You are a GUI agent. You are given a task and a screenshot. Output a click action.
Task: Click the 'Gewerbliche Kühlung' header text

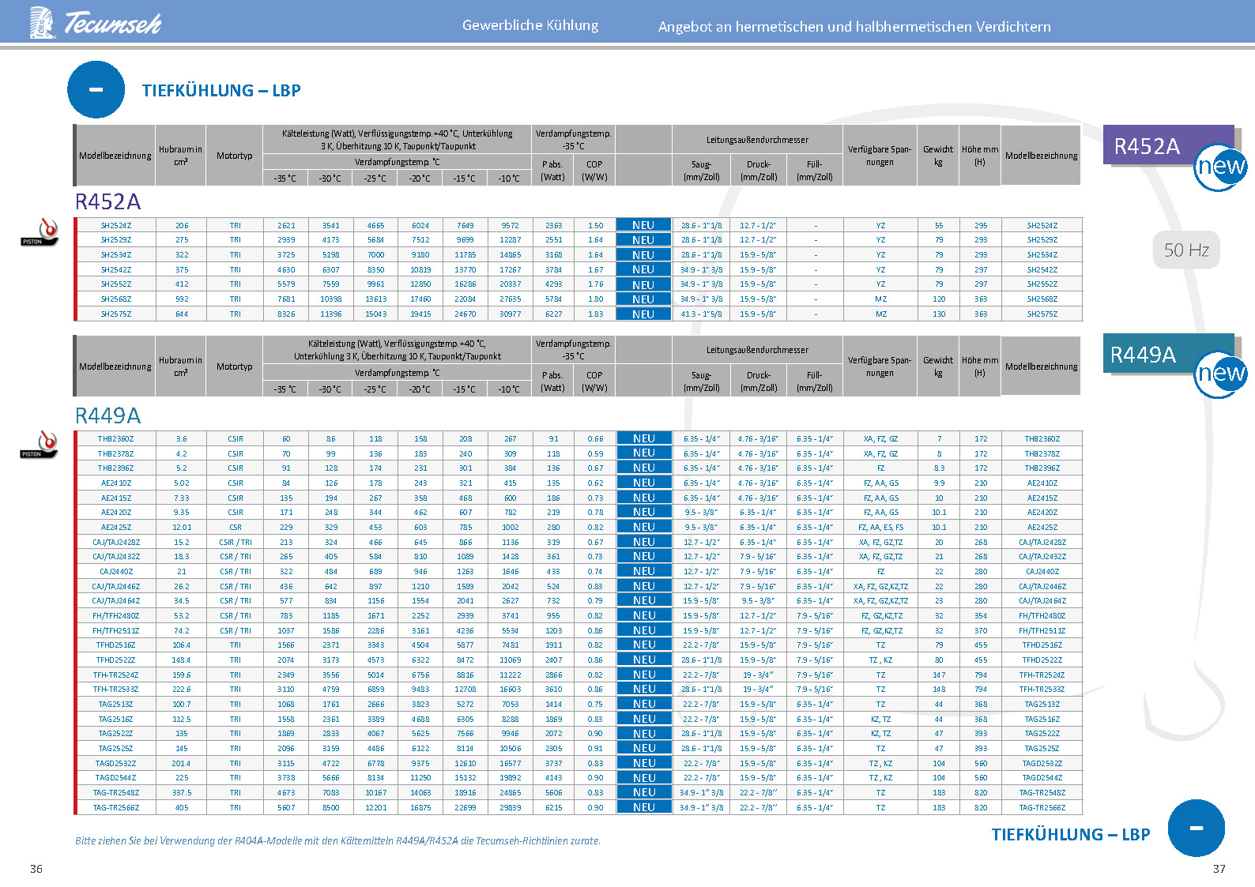click(x=530, y=25)
